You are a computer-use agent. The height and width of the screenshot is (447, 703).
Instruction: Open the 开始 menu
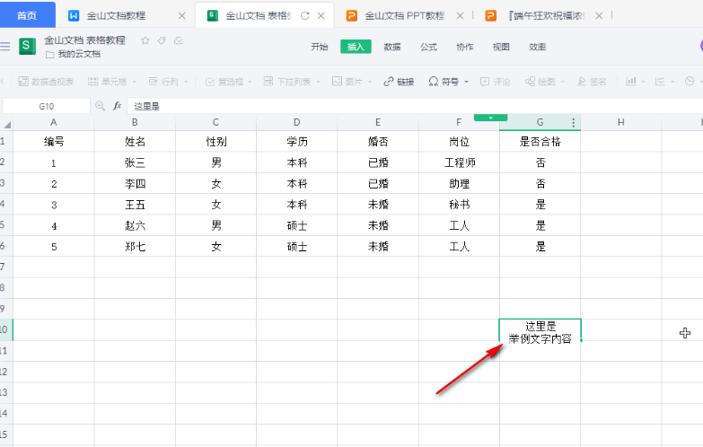click(320, 47)
